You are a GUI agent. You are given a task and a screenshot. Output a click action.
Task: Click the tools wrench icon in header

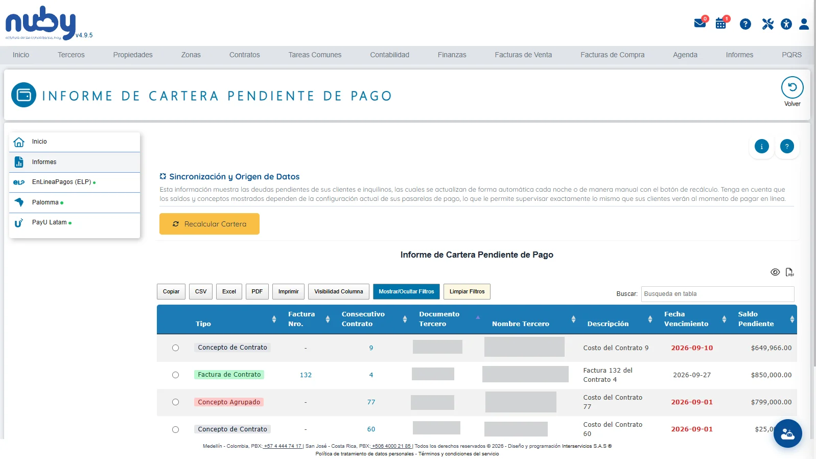[x=767, y=24]
